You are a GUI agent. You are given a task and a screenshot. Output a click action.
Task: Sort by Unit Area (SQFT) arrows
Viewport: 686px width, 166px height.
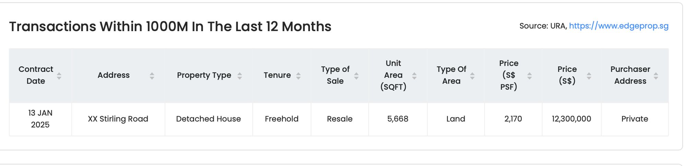pos(414,76)
